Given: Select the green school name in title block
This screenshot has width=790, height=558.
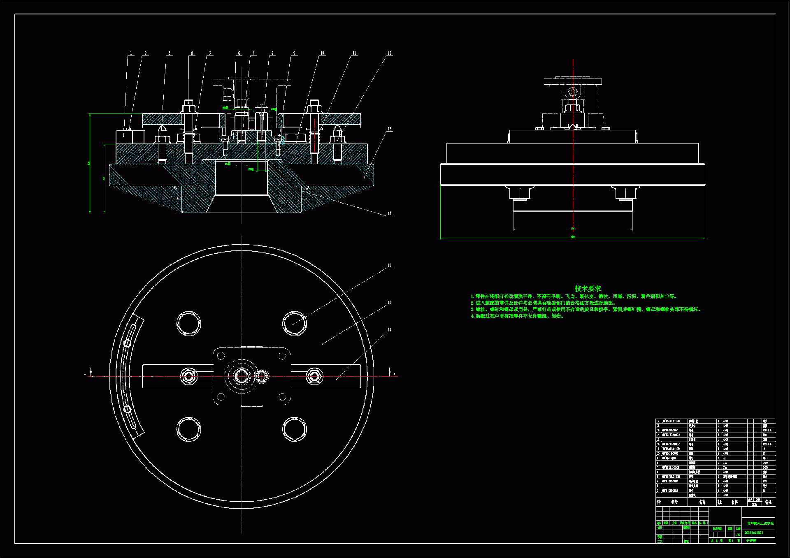Looking at the screenshot, I should click(760, 523).
